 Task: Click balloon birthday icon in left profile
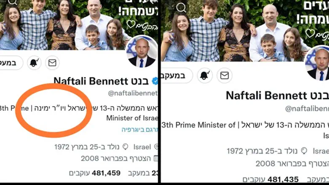pos(125,147)
